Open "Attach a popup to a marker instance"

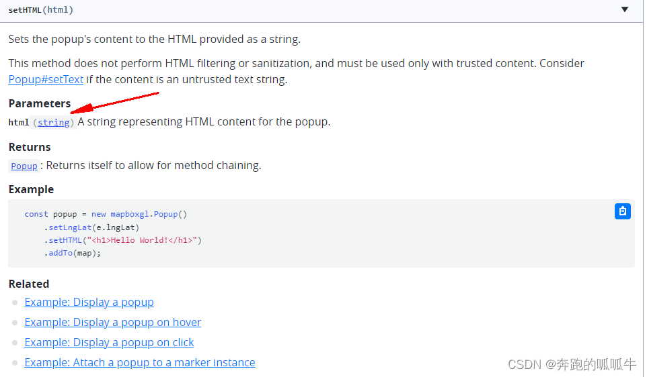139,362
